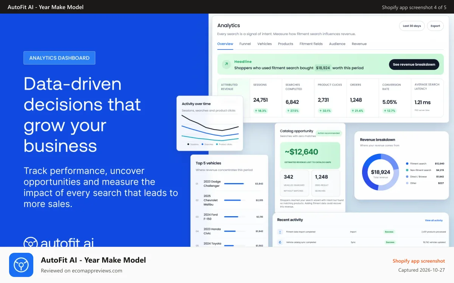Click the vehicle catalog sync icon
This screenshot has height=283, width=454.
tap(280, 242)
